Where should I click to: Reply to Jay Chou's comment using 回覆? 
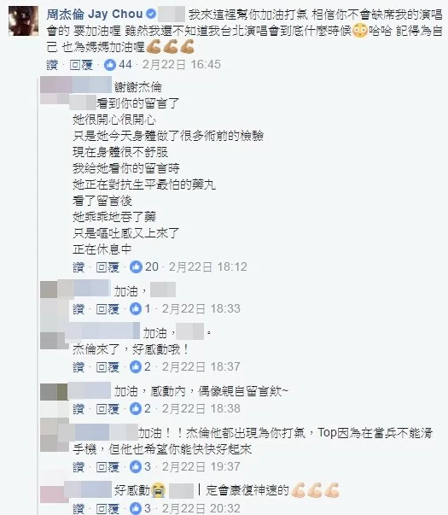point(81,65)
